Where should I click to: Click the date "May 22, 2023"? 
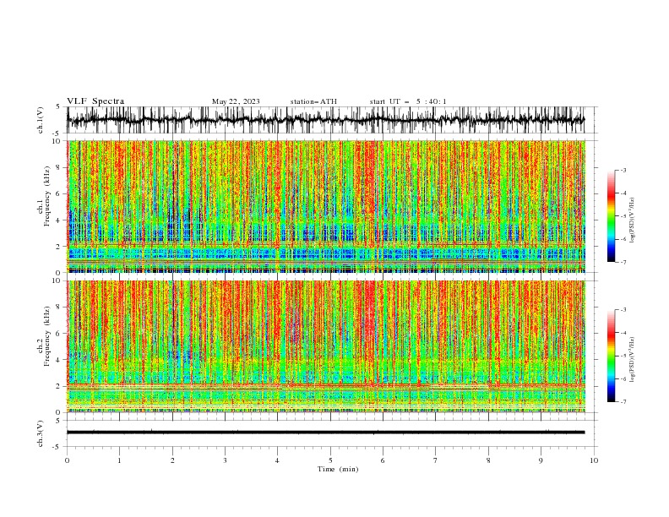[x=236, y=101]
